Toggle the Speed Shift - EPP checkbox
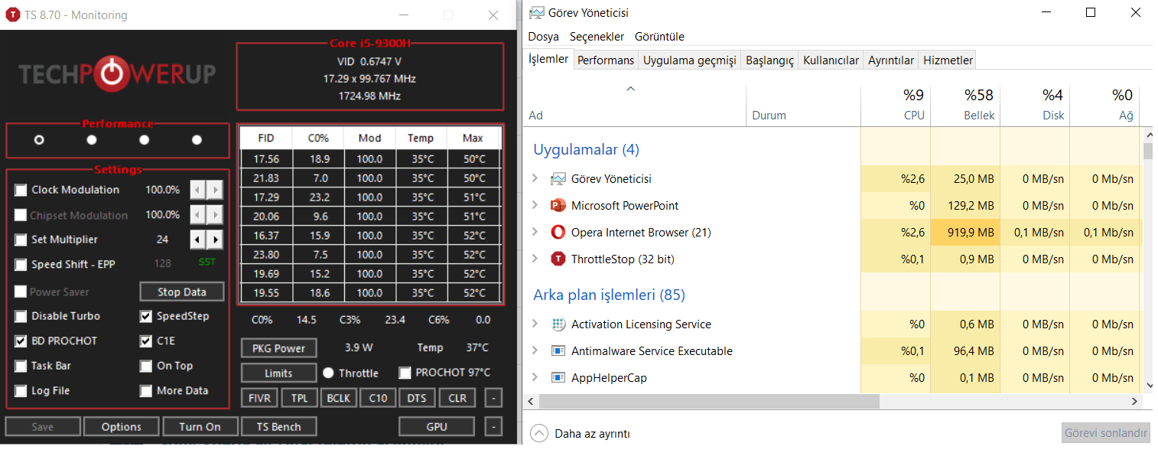This screenshot has height=453, width=1158. [21, 265]
